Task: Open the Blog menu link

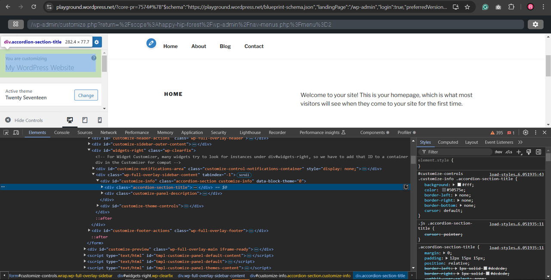Action: point(225,46)
